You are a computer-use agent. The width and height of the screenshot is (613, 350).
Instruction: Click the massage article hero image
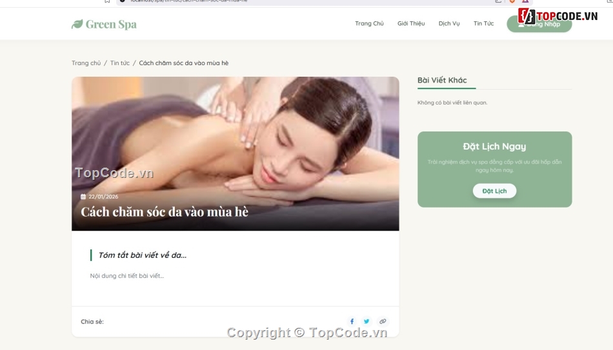click(236, 153)
